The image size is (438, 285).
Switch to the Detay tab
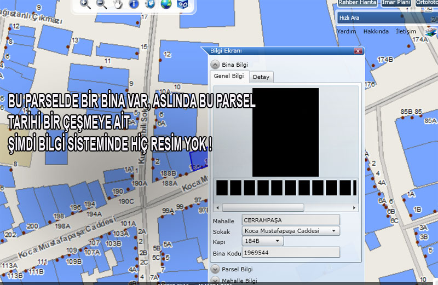click(261, 77)
